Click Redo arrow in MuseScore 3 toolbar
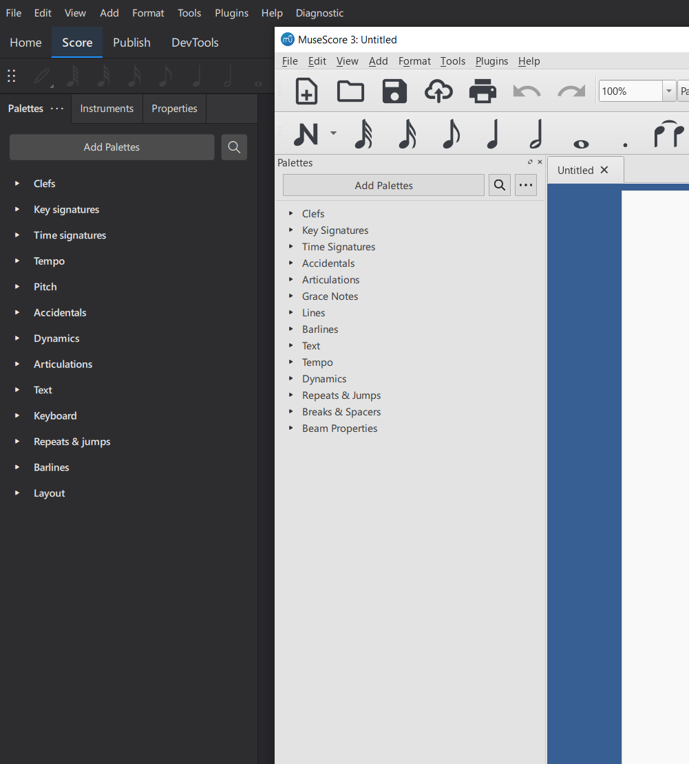Image resolution: width=689 pixels, height=764 pixels. point(571,91)
